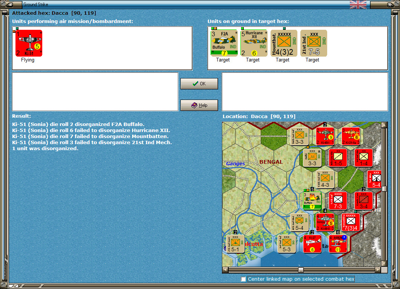
Task: Select the Mountbatten HQ target counter
Action: tap(284, 43)
